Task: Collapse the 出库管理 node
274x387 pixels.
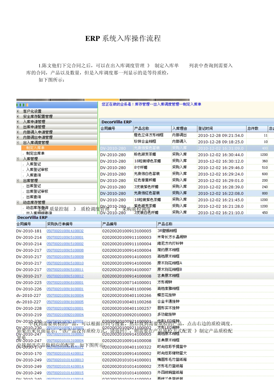Action: click(18, 181)
